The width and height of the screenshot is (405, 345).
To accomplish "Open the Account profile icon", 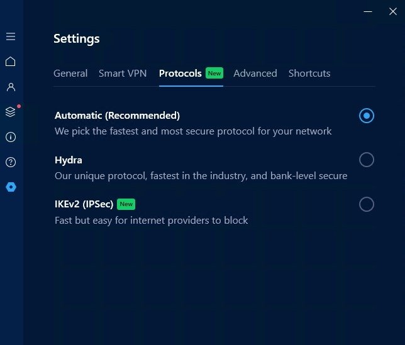I will [x=11, y=87].
